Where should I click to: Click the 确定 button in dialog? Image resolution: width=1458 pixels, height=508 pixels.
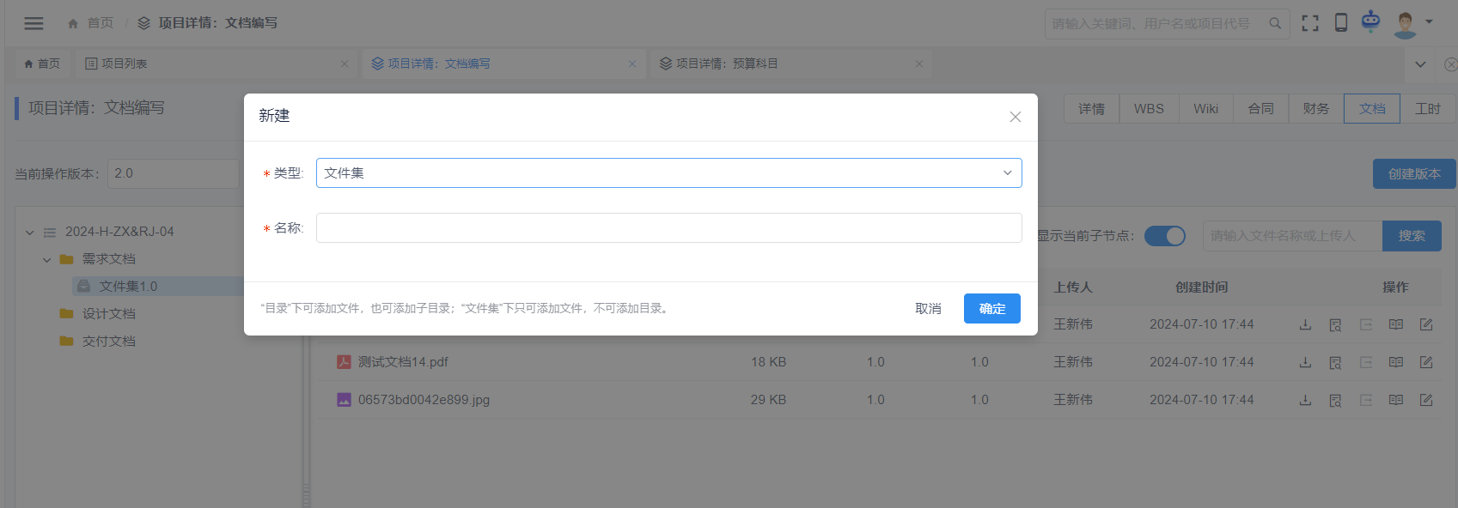(992, 309)
